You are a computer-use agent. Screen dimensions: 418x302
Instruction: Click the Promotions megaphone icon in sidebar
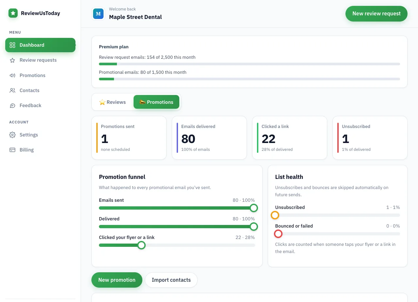12,75
